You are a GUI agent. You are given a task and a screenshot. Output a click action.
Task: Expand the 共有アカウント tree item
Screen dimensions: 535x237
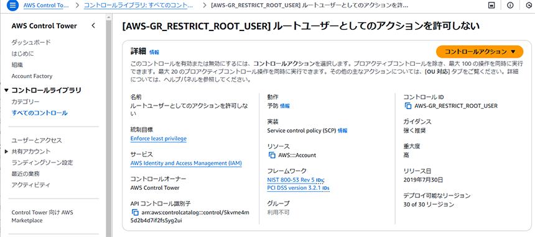point(6,151)
